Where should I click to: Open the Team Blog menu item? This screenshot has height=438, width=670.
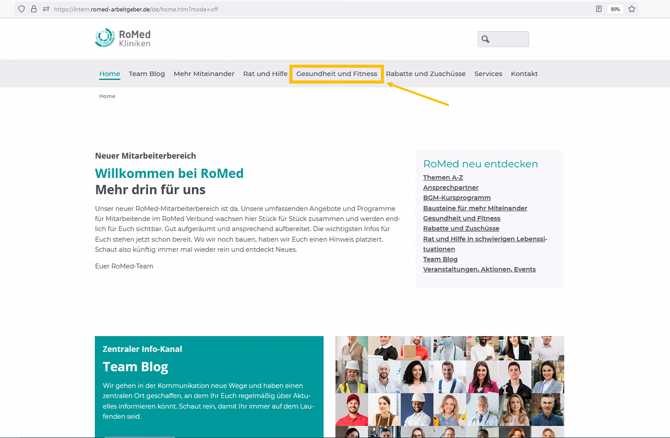tap(147, 74)
